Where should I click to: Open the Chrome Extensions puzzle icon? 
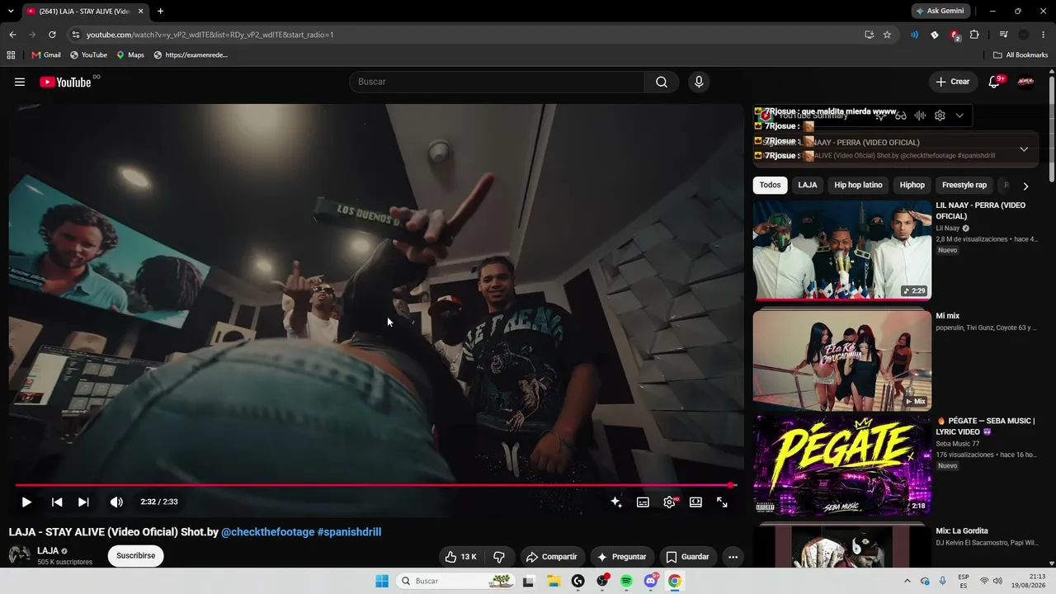coord(974,35)
